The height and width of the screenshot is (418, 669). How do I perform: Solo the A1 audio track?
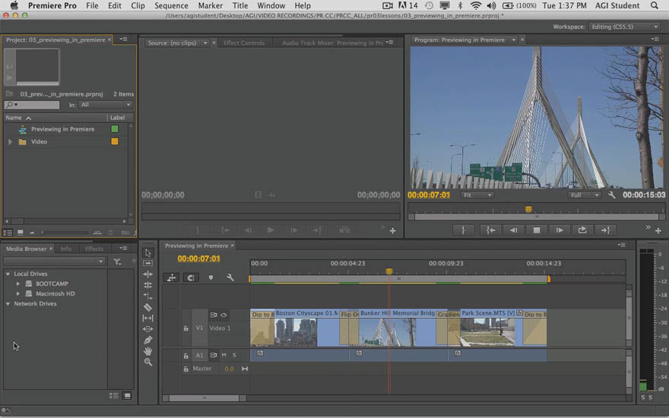click(x=234, y=355)
